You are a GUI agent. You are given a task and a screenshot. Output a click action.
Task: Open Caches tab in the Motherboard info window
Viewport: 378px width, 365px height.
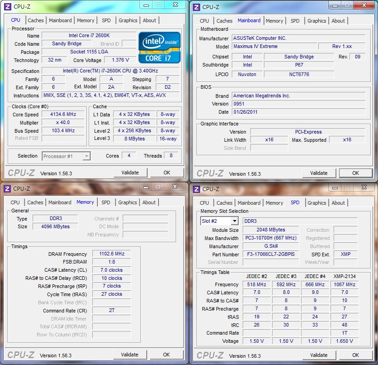225,21
